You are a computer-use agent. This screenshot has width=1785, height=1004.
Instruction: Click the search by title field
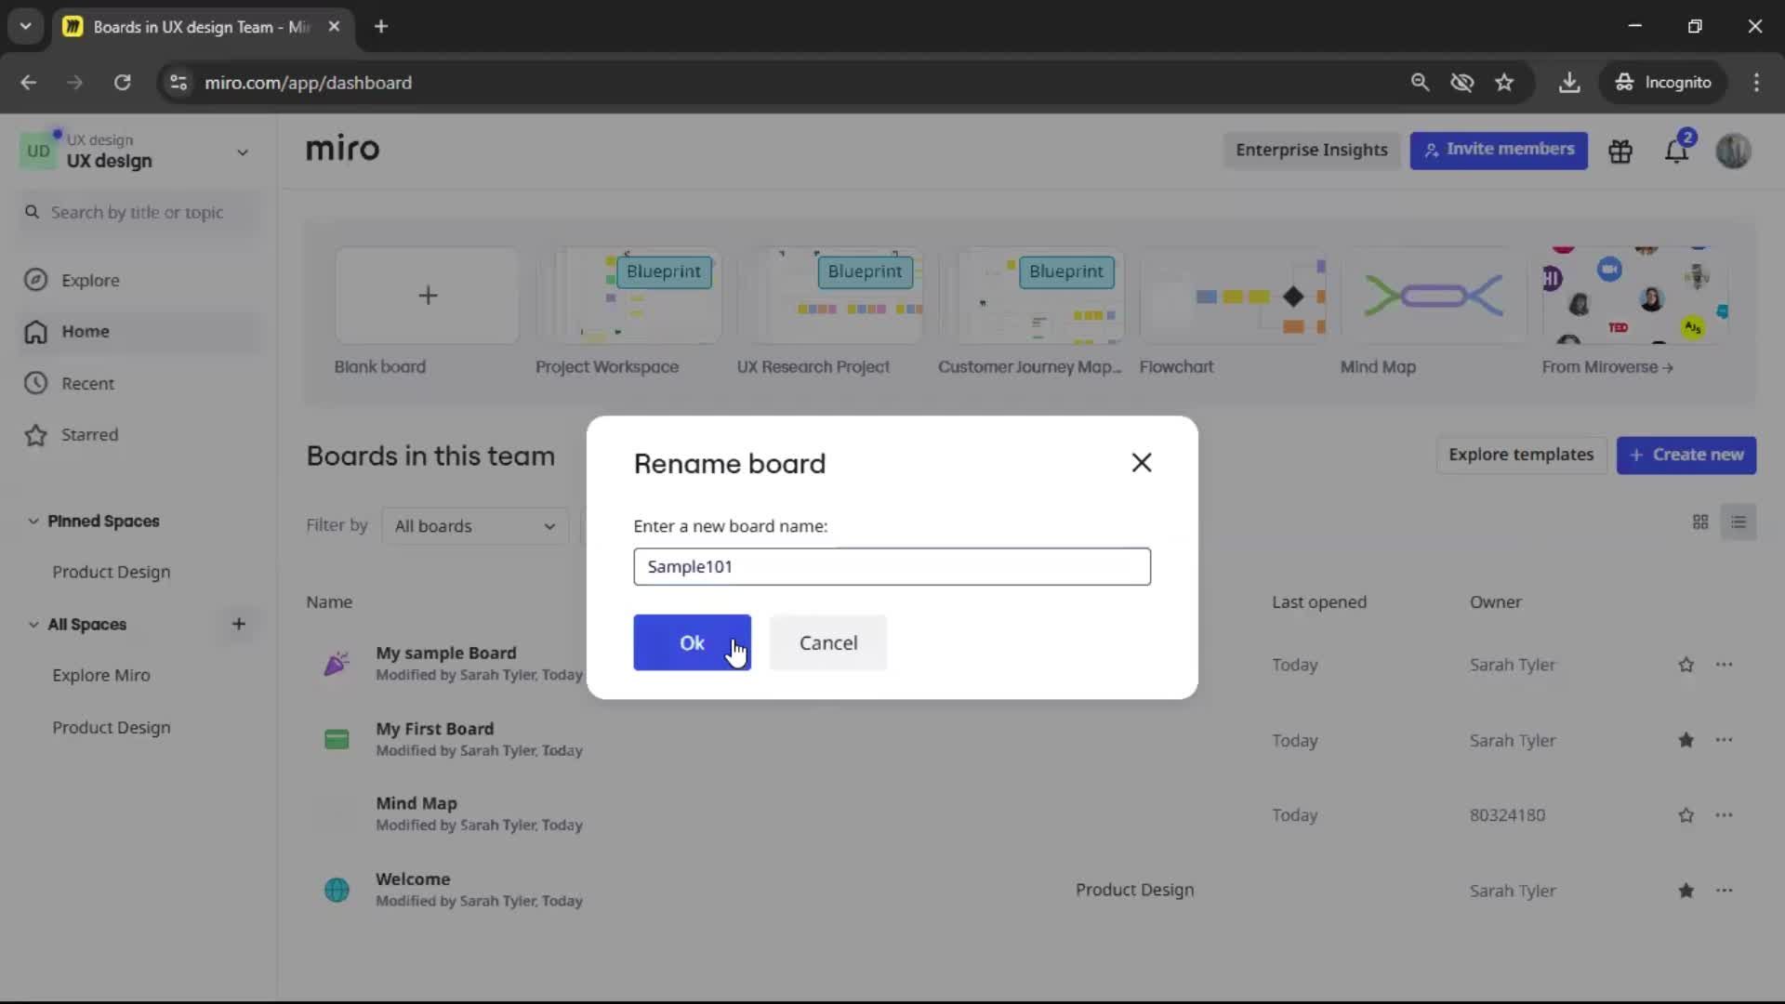click(x=137, y=212)
